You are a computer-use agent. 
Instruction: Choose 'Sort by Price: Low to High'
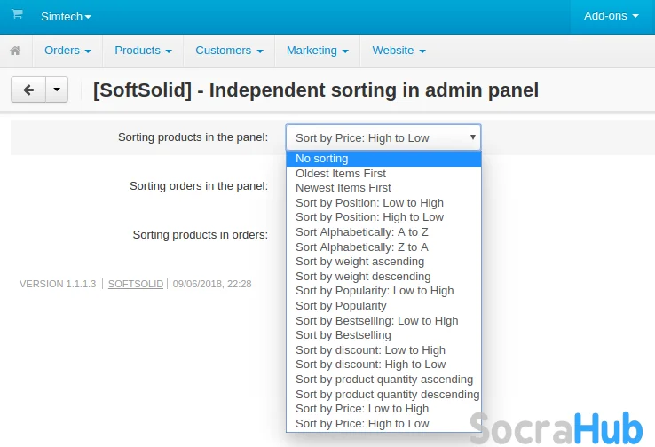(361, 409)
